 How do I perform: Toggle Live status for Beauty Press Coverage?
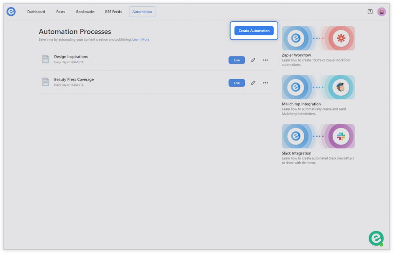pos(236,83)
